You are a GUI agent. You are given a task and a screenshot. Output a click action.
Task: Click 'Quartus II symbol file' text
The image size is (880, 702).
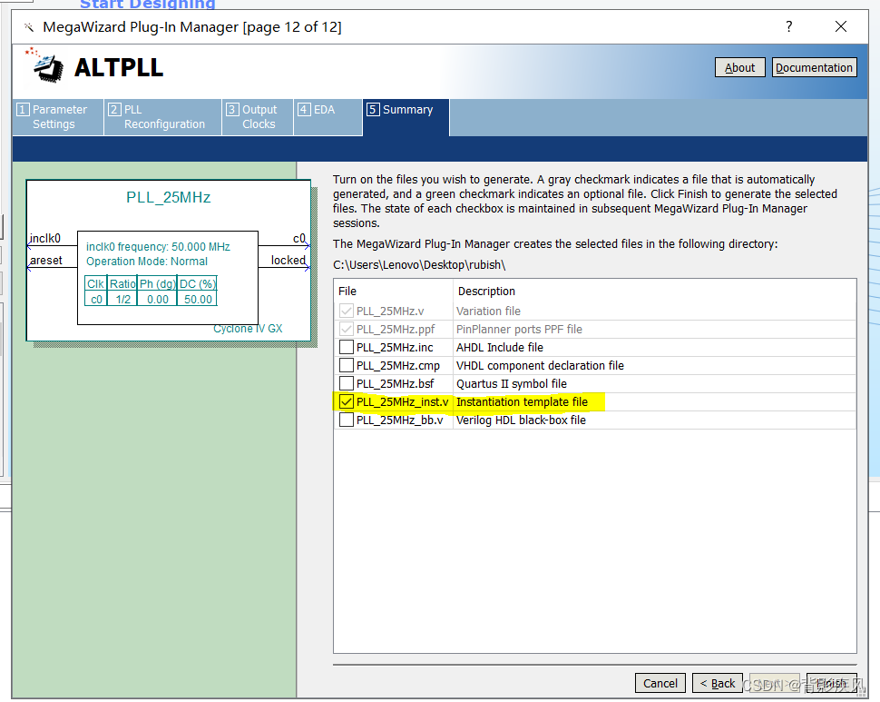click(x=512, y=383)
